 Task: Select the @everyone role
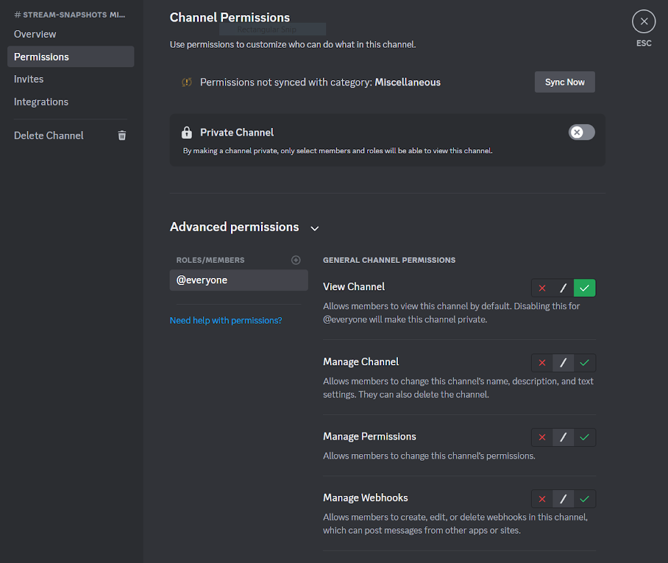[x=238, y=280]
